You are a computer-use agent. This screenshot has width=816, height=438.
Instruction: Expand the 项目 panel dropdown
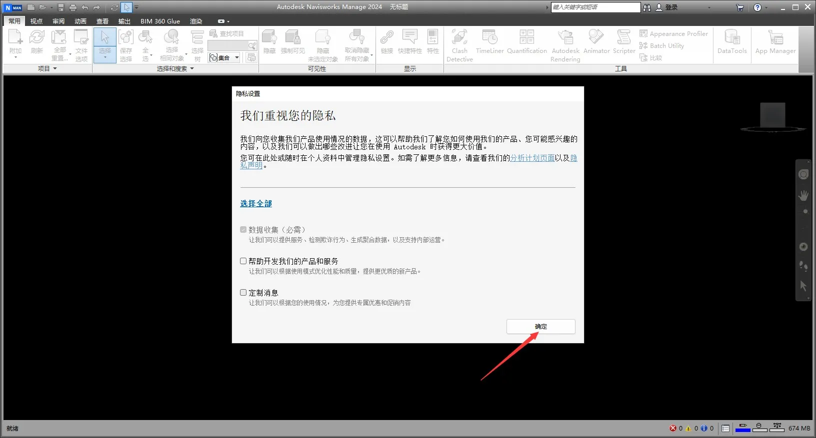point(47,69)
